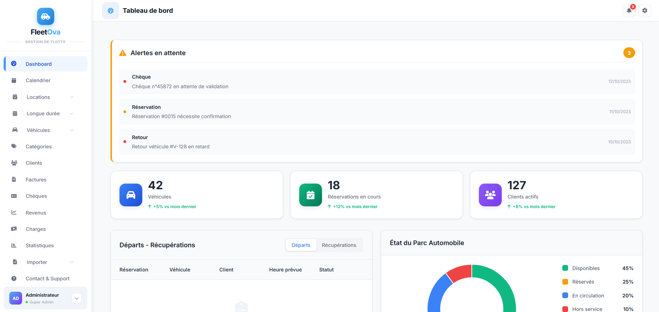Expand the Longue durée submenu
The image size is (659, 312).
[x=72, y=113]
